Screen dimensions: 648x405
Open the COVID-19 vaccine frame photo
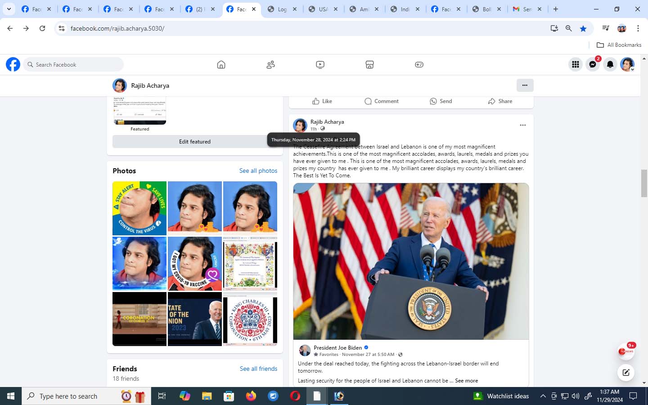tap(195, 263)
